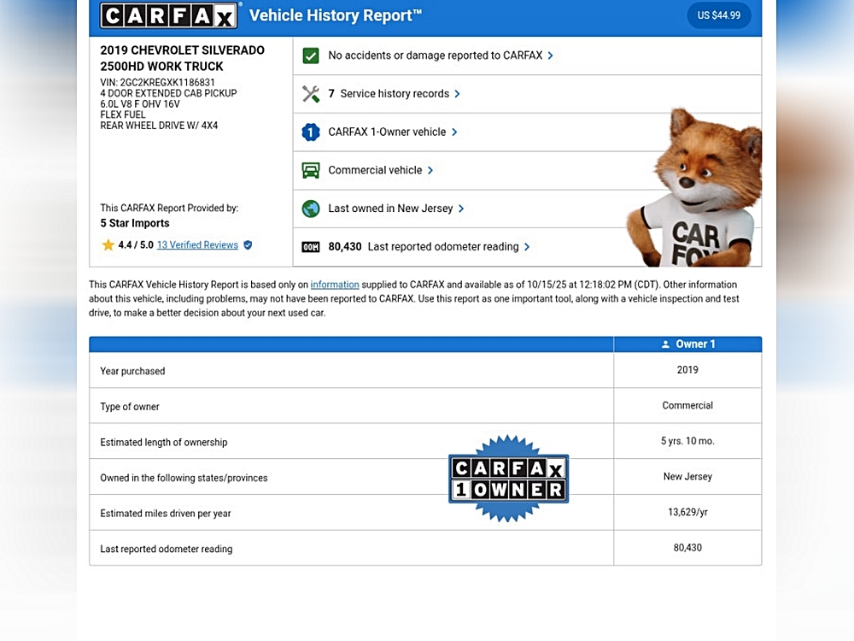Viewport: 854px width, 641px height.
Task: Open the Commercial vehicle details row
Action: point(375,170)
